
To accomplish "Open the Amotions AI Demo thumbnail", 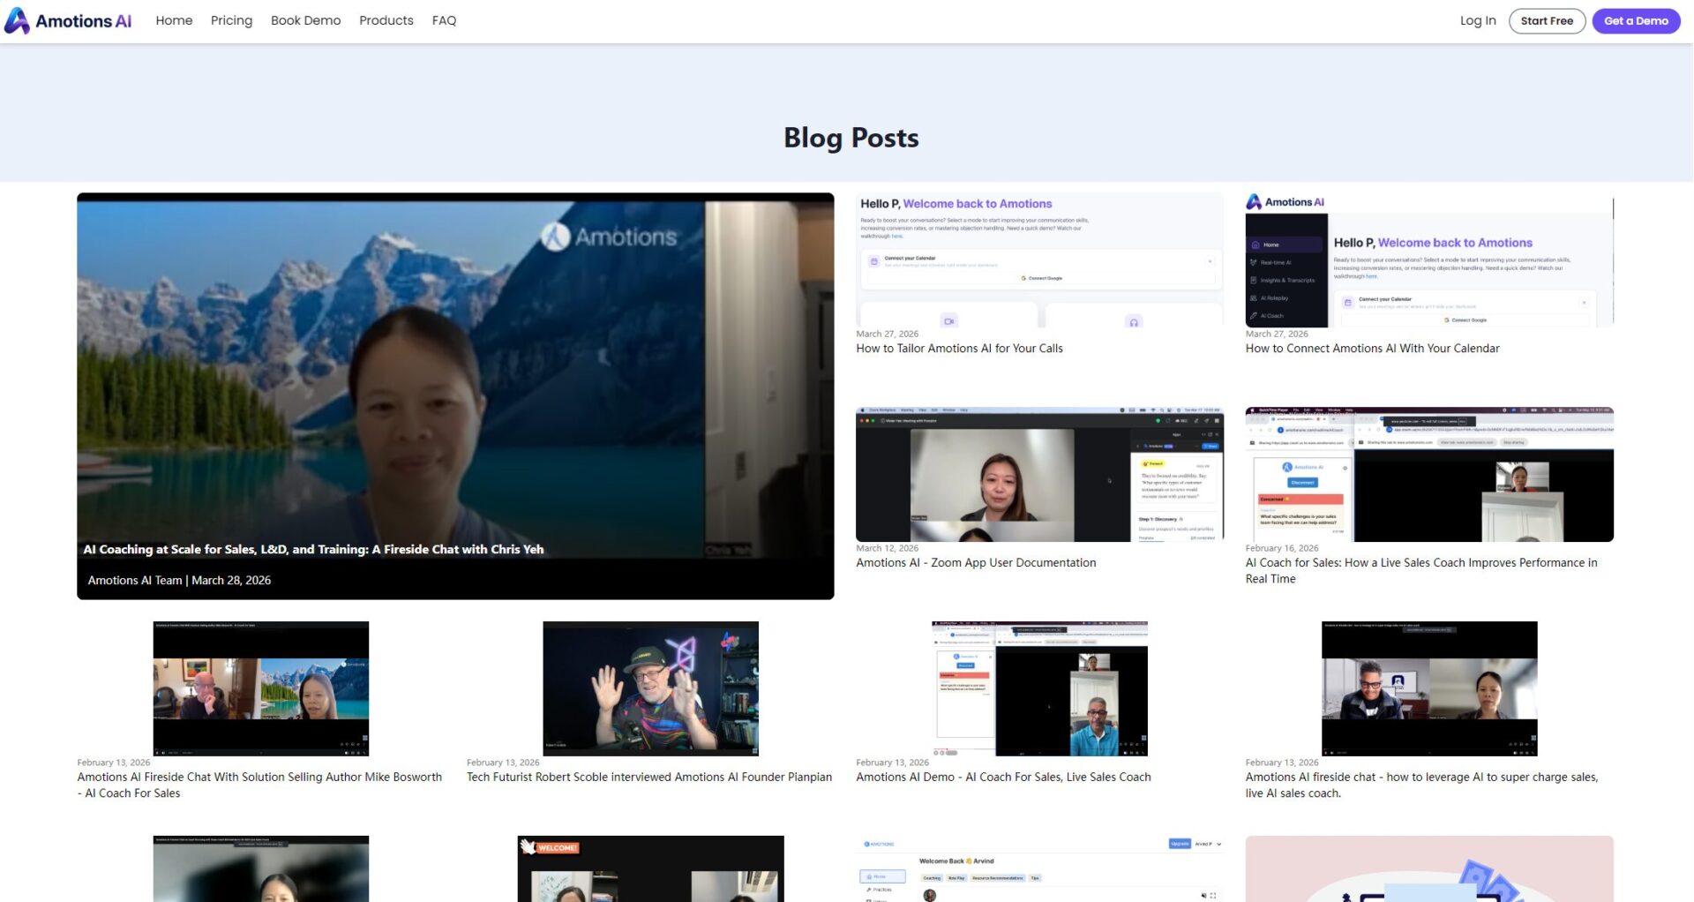I will [x=1039, y=688].
